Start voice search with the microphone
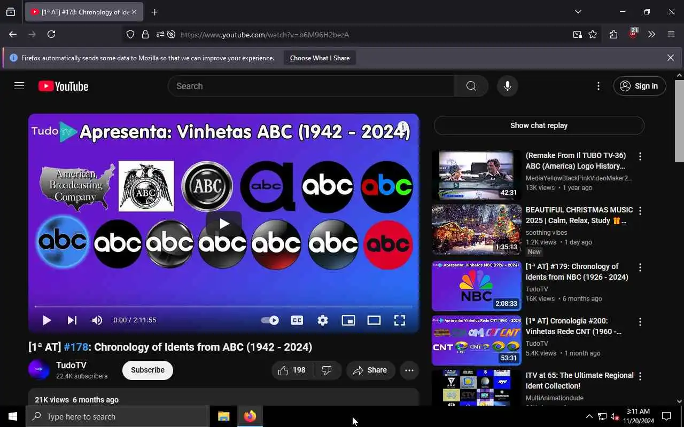684x427 pixels. (507, 86)
